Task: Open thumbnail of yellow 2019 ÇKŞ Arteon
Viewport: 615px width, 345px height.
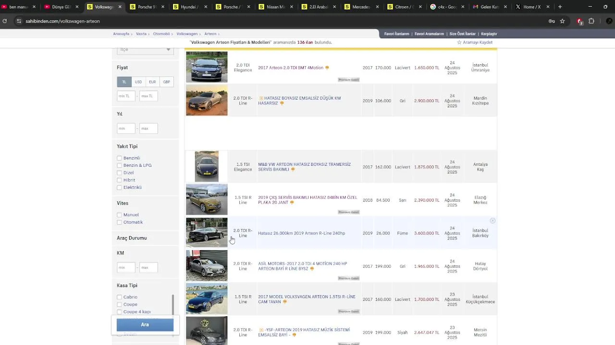Action: [x=207, y=199]
